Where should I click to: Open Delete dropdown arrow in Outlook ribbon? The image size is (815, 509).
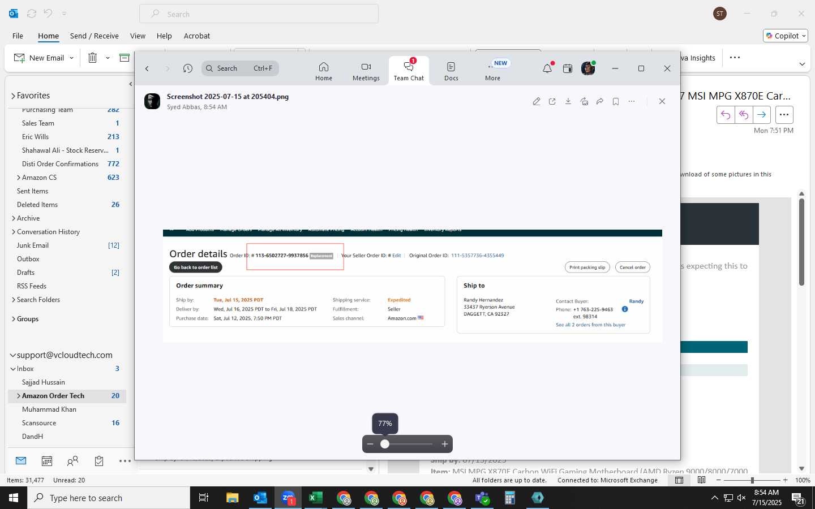[108, 58]
